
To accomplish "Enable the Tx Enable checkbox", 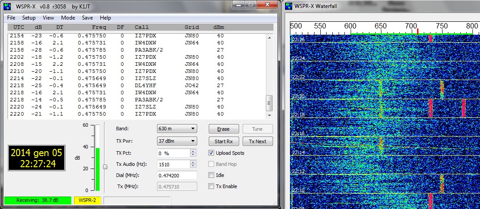I will (211, 186).
